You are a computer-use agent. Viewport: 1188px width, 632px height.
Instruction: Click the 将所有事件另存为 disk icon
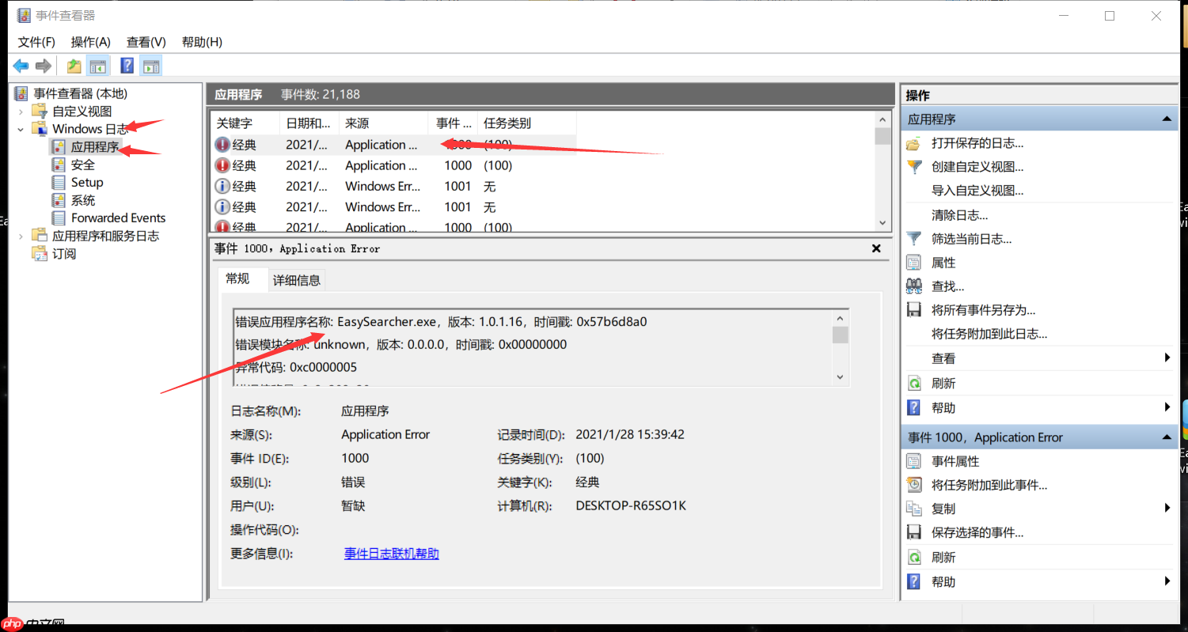914,310
